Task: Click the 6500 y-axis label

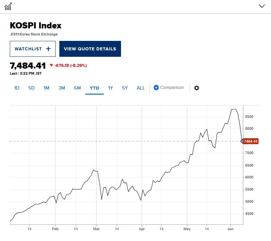Action: tap(249, 166)
